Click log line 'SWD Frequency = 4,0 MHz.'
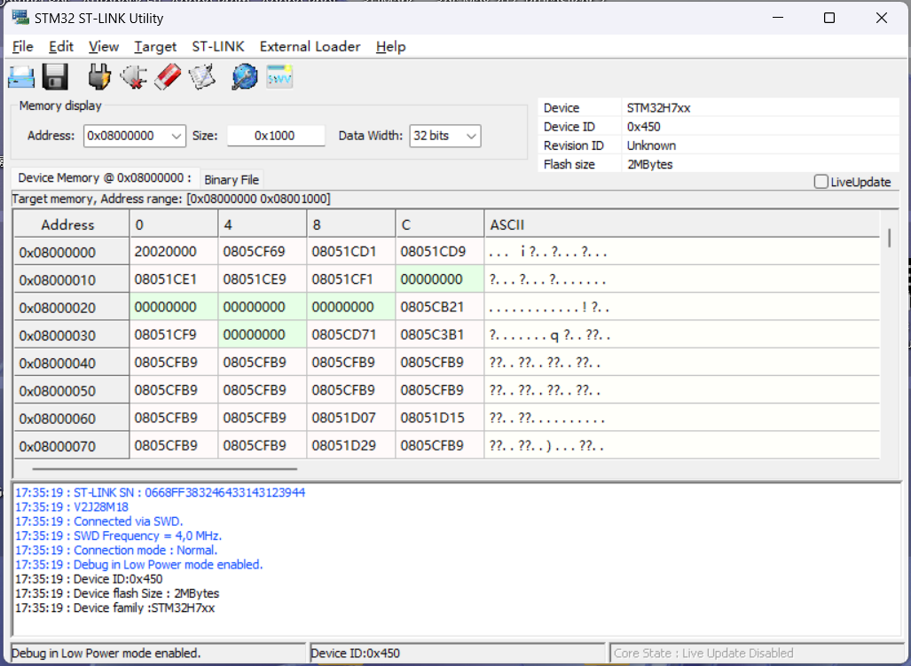The height and width of the screenshot is (666, 911). [x=119, y=536]
